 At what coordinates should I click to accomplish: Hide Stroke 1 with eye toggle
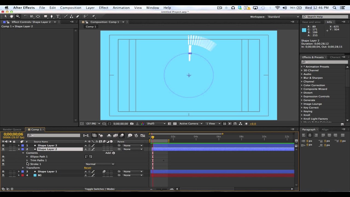point(3,164)
